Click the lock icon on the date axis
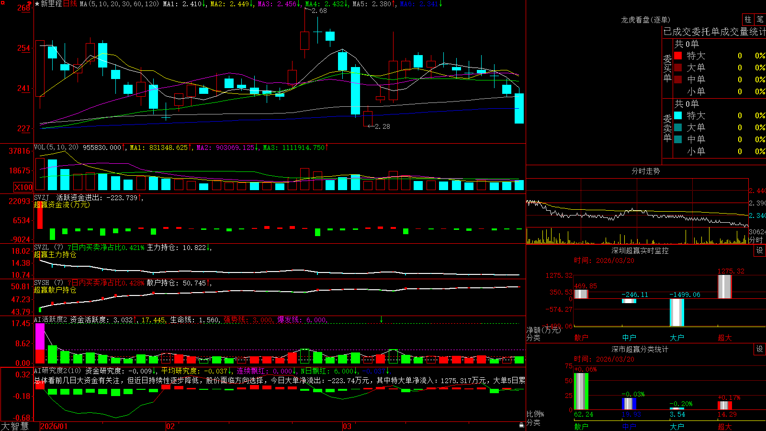The height and width of the screenshot is (431, 766). [521, 425]
